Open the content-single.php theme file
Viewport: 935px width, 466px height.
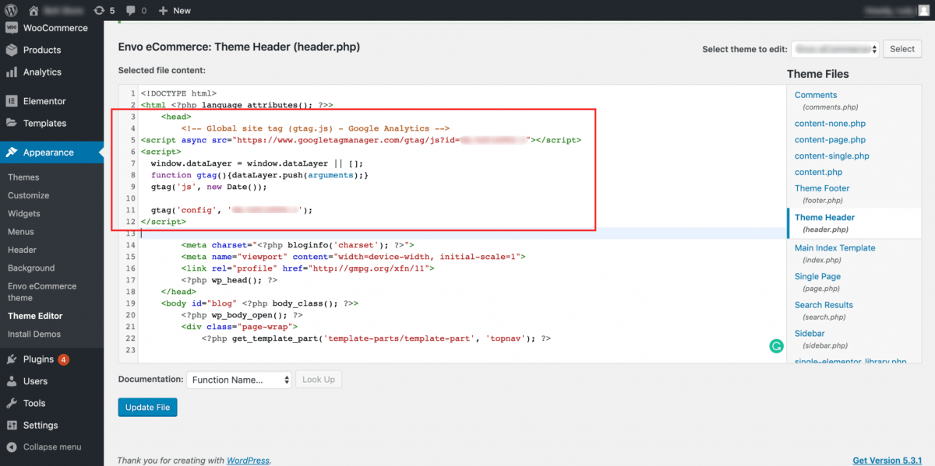pos(832,156)
